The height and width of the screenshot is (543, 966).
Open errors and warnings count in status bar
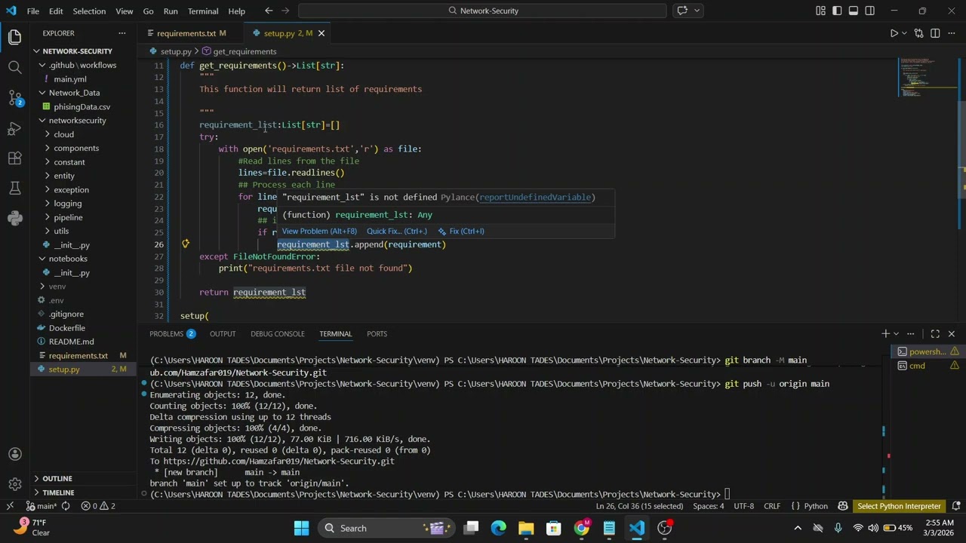click(98, 506)
